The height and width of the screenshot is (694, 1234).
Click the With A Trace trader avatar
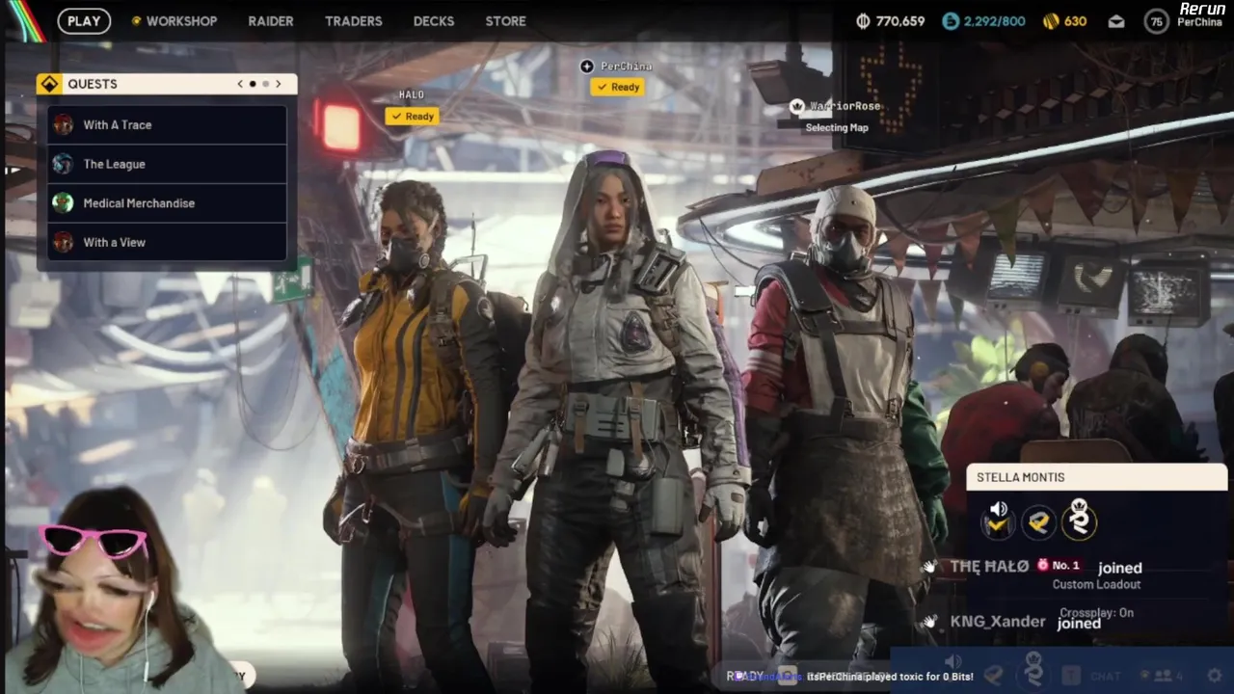(x=63, y=124)
